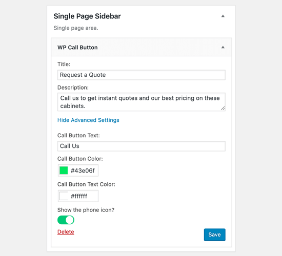Click the red Delete link

(x=66, y=232)
